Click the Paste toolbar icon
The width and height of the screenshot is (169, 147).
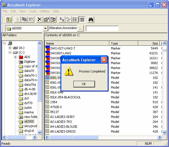pos(31,20)
